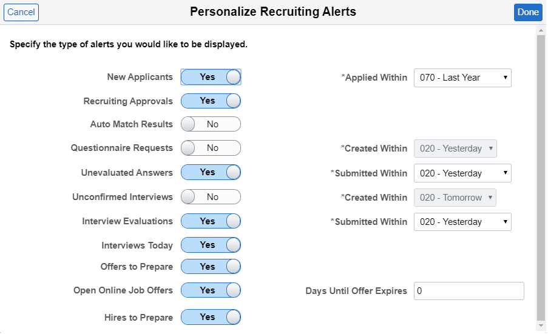Turn on Unconfirmed Interviews alerts

tap(211, 197)
